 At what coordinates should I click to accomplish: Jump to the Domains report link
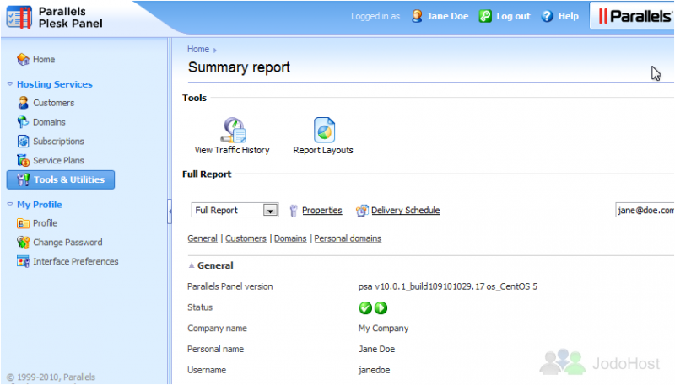point(290,238)
